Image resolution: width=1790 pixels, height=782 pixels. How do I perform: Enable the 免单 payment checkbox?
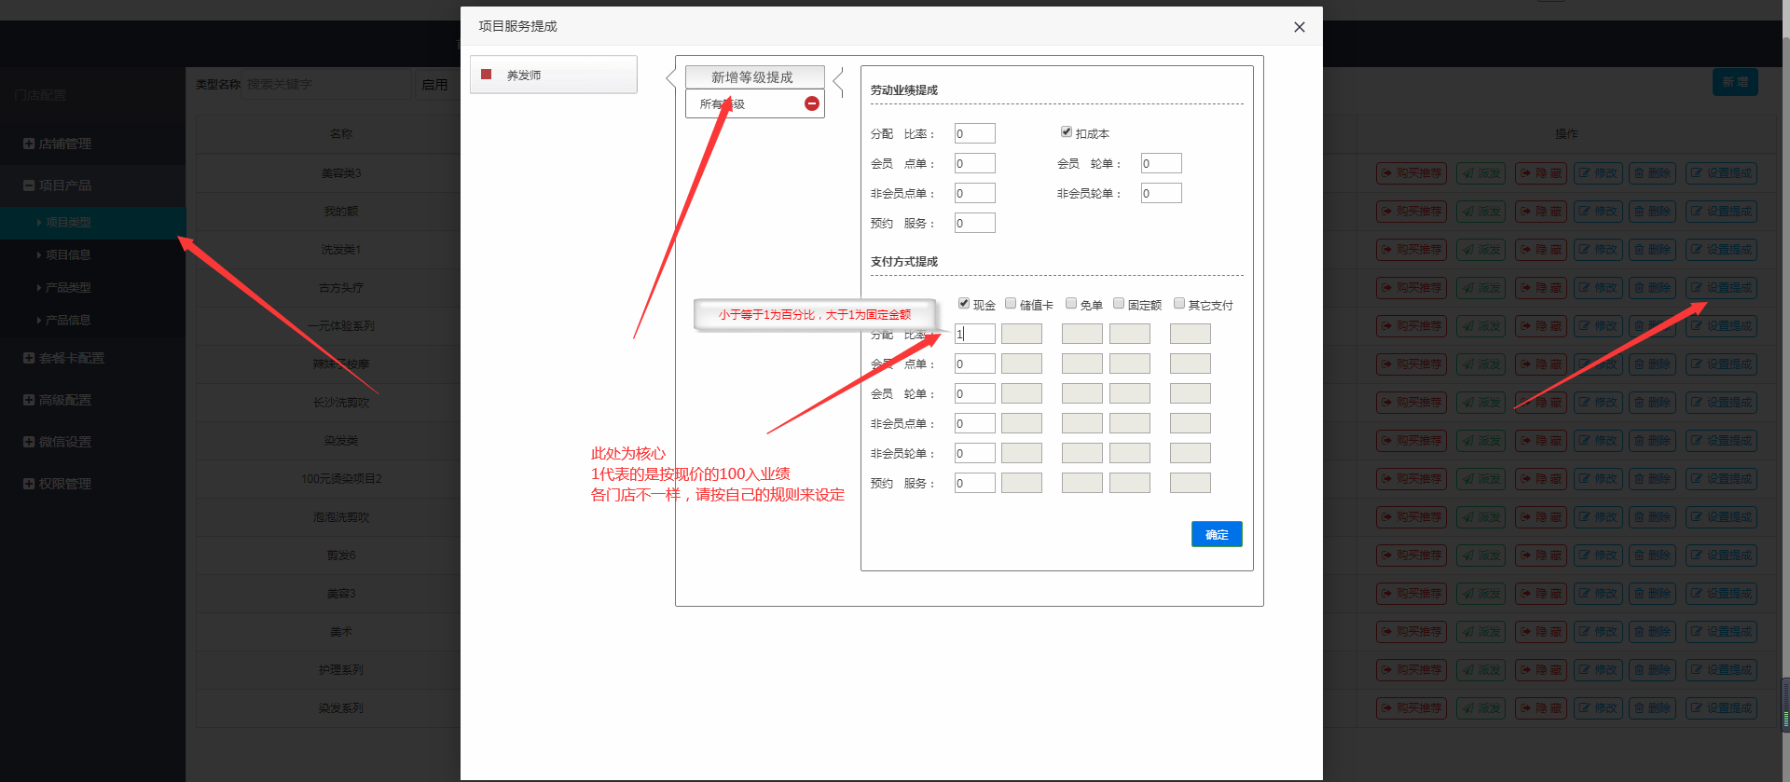click(x=1071, y=304)
